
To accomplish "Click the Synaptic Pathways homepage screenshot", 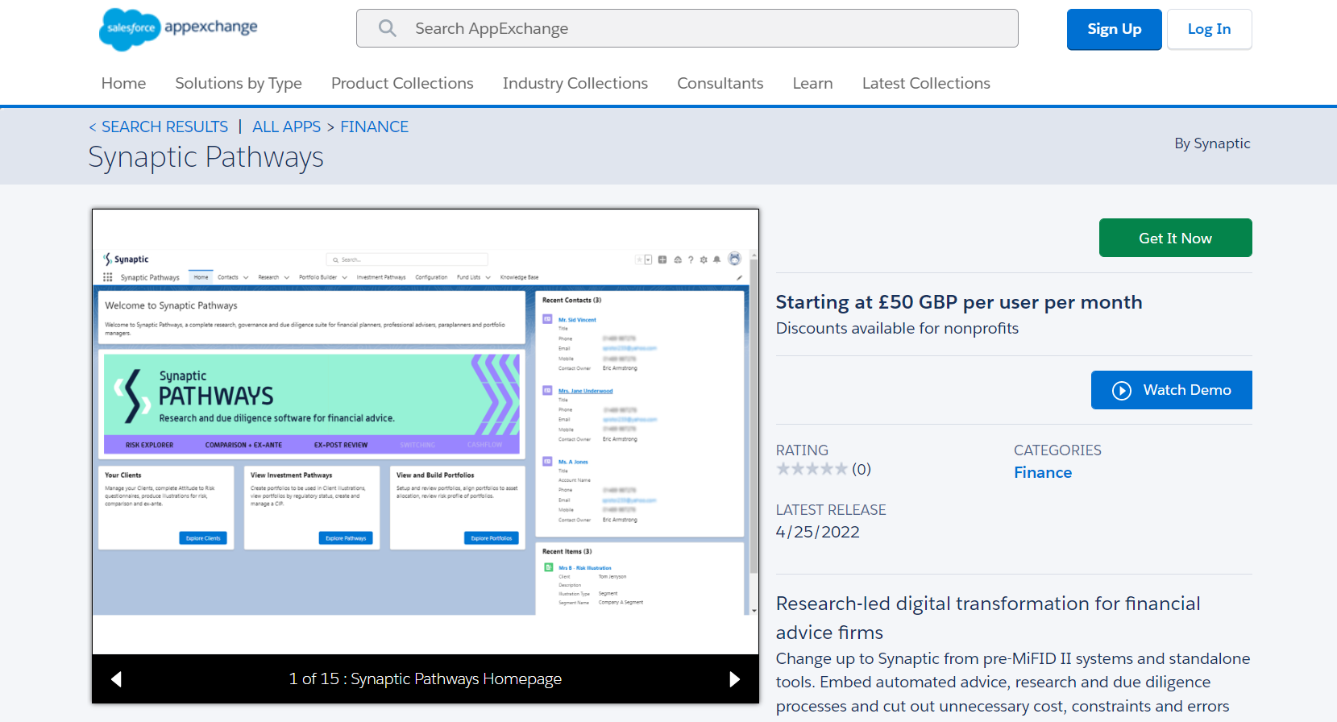I will 426,432.
